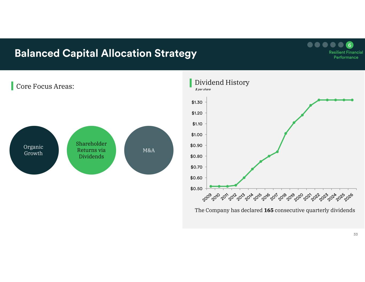
Task: Select the bold '165' in the dividends sentence
Action: pyautogui.click(x=269, y=210)
